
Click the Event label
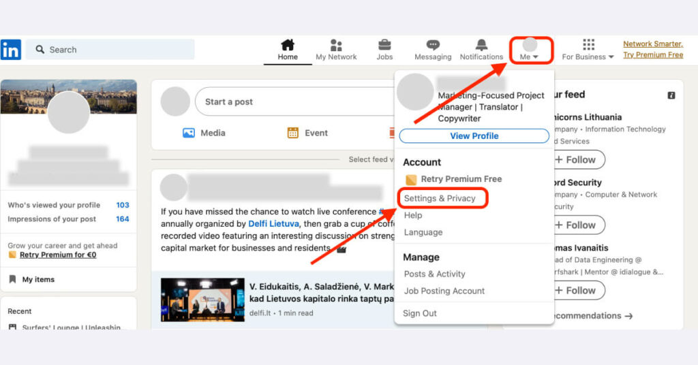pyautogui.click(x=316, y=133)
